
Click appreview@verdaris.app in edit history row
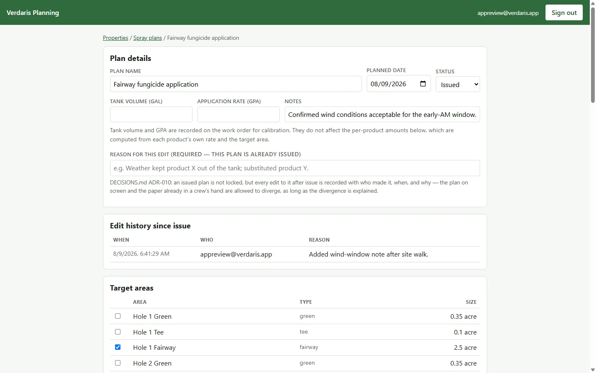(x=236, y=254)
